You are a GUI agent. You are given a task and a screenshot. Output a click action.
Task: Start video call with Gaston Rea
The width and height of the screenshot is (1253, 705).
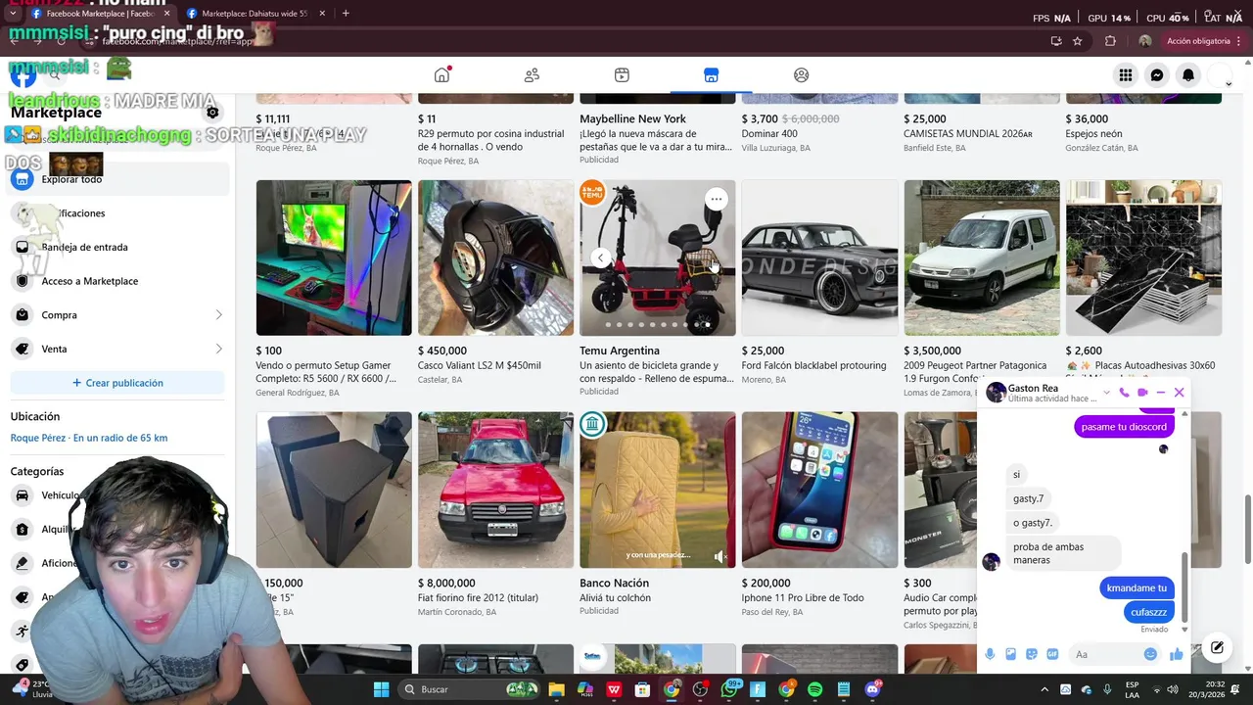coord(1142,393)
